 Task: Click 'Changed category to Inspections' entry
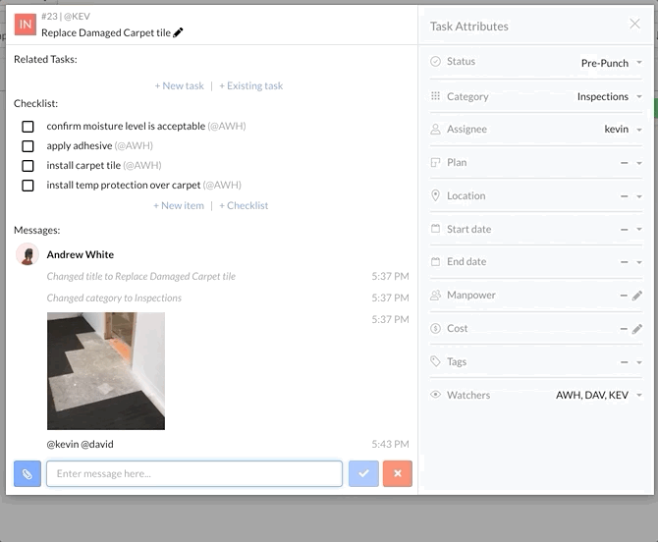(x=114, y=298)
